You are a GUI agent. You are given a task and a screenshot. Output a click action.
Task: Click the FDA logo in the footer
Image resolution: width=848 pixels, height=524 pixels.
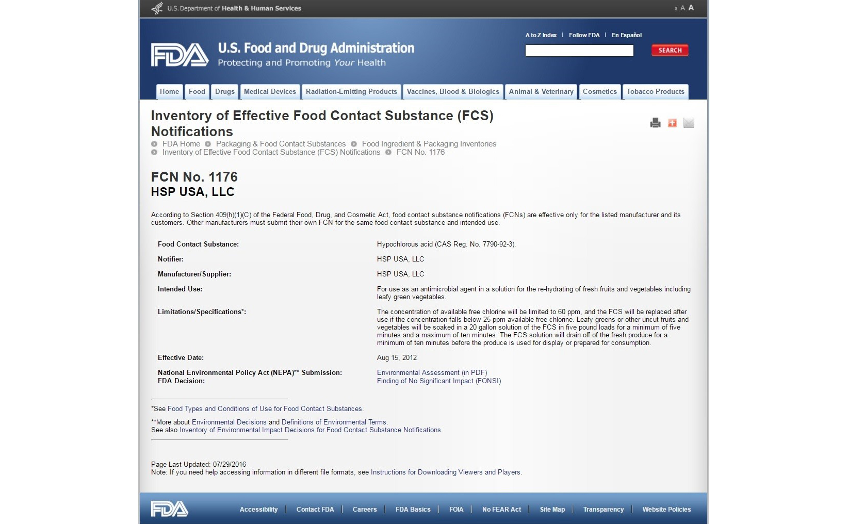tap(169, 509)
